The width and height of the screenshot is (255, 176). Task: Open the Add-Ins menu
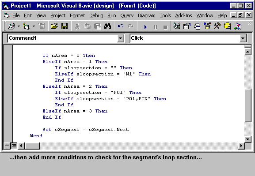(183, 15)
